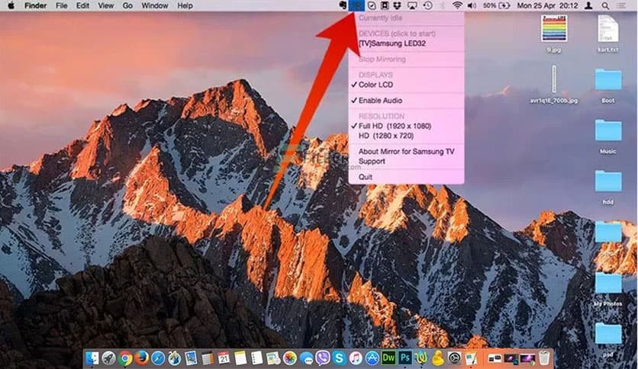Viewport: 638px width, 369px height.
Task: Open Spotlight search magnifier
Action: tap(605, 5)
